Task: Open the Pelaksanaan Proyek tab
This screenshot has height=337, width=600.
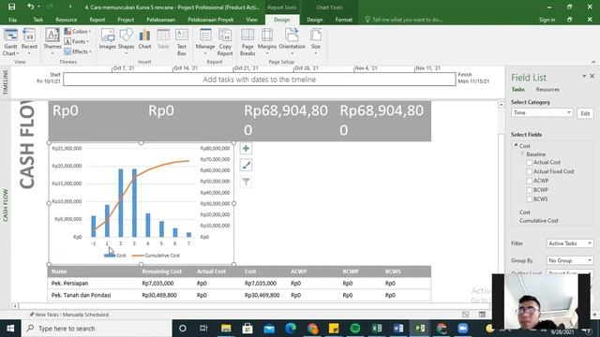Action: (x=210, y=20)
